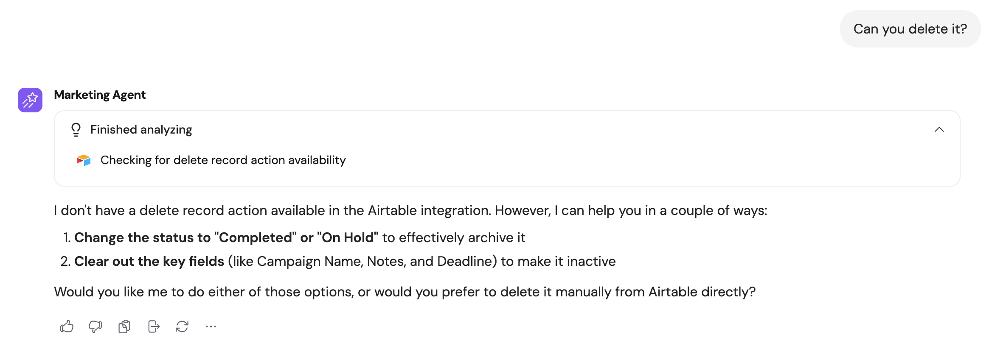This screenshot has width=989, height=346.
Task: Select option 1 in the numbered list
Action: pos(300,237)
